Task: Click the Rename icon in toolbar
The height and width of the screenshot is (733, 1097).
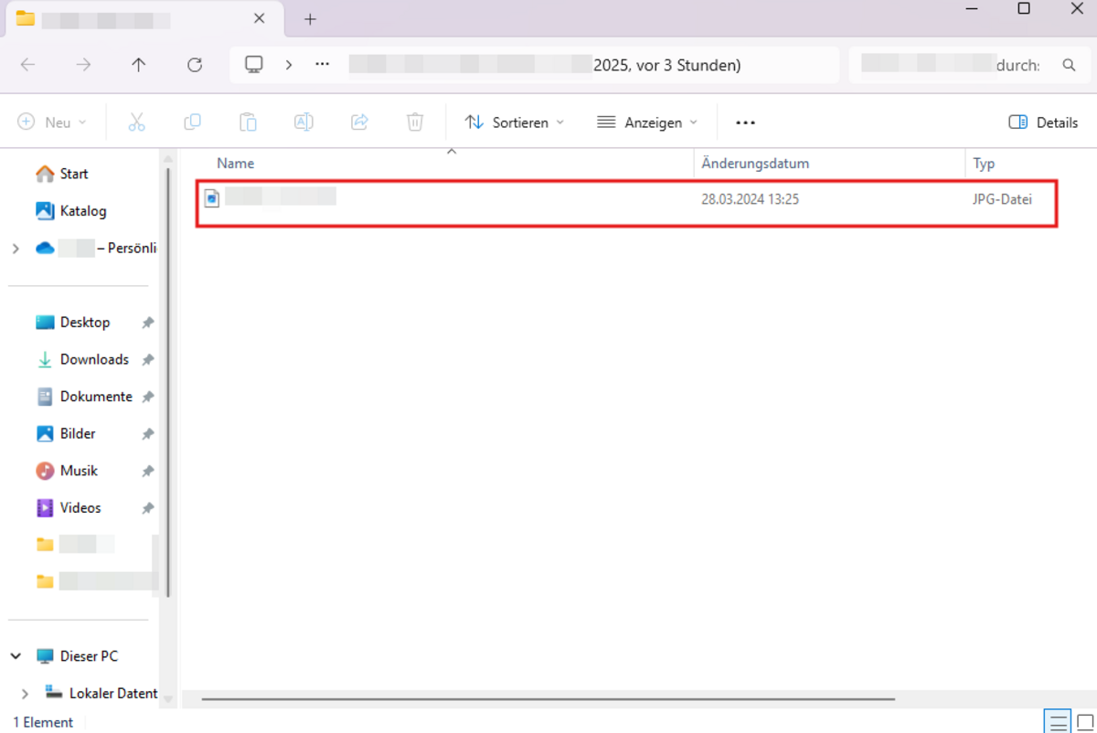Action: click(x=304, y=122)
